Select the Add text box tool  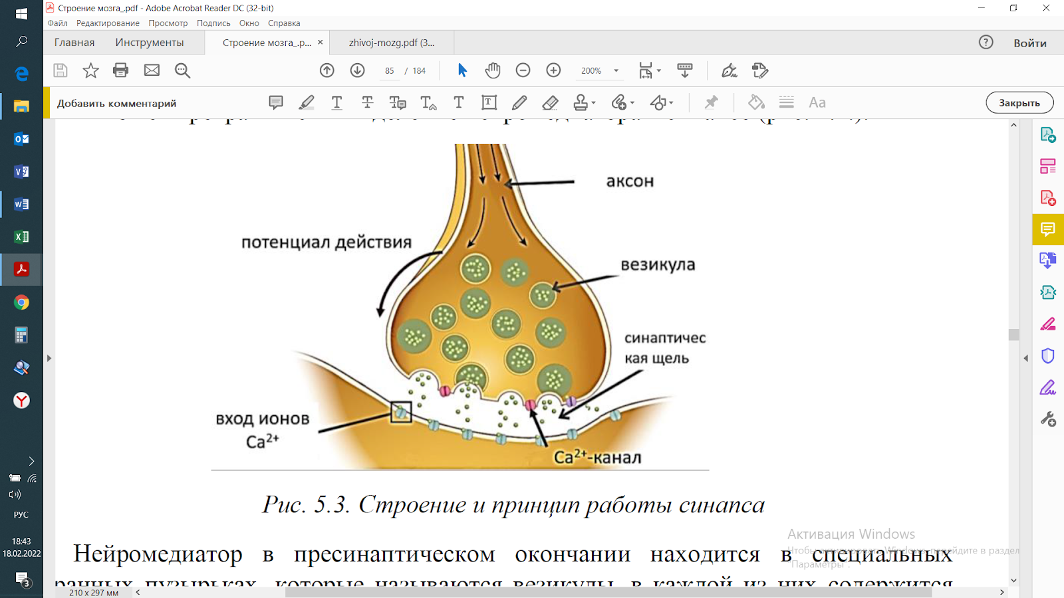489,102
